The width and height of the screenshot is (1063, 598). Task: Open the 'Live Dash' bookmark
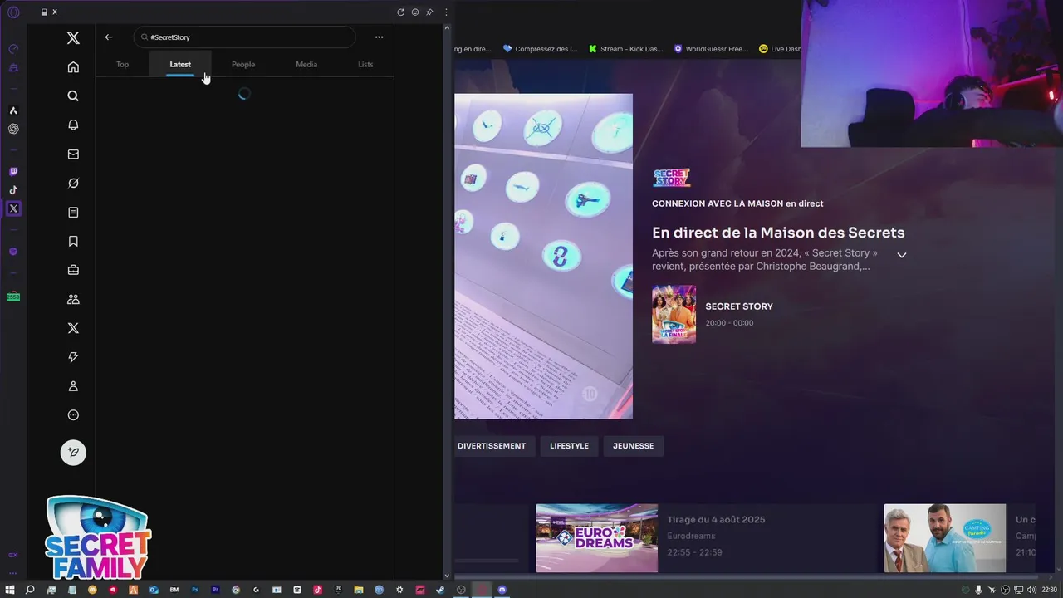pyautogui.click(x=780, y=49)
